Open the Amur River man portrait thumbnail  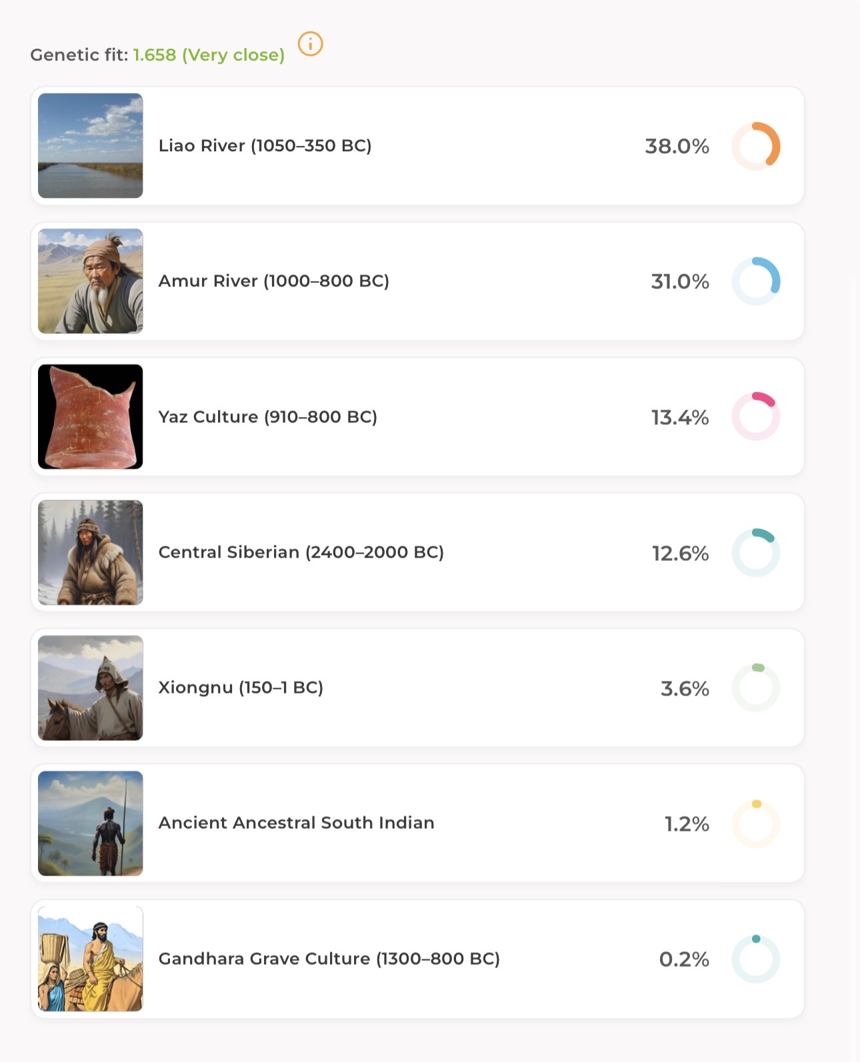click(x=91, y=281)
